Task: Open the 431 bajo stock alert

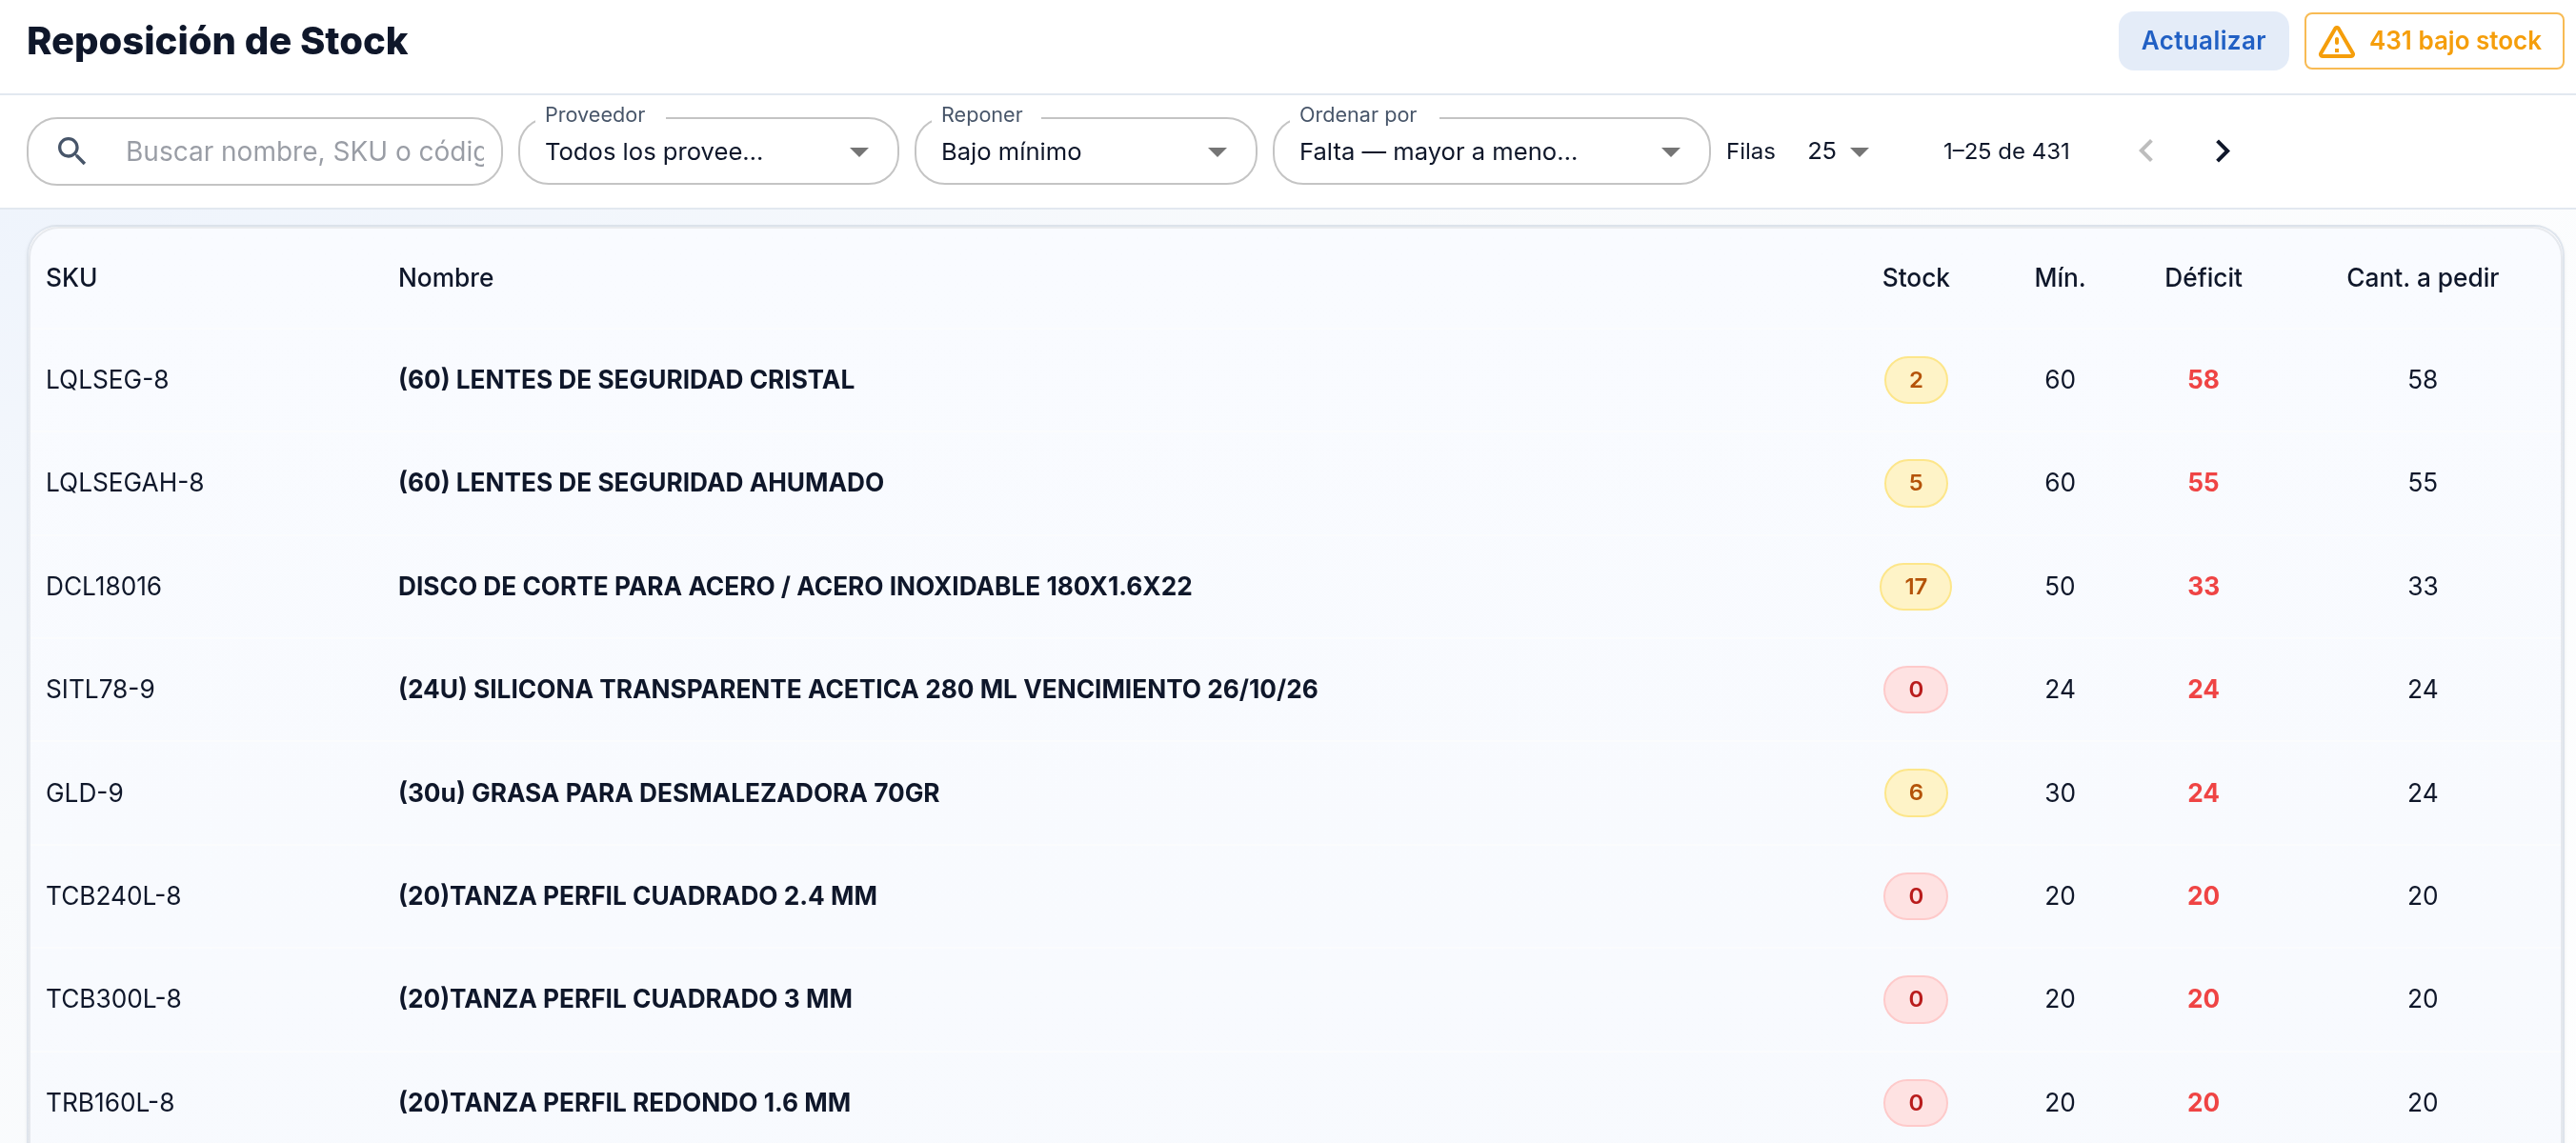Action: click(x=2433, y=41)
